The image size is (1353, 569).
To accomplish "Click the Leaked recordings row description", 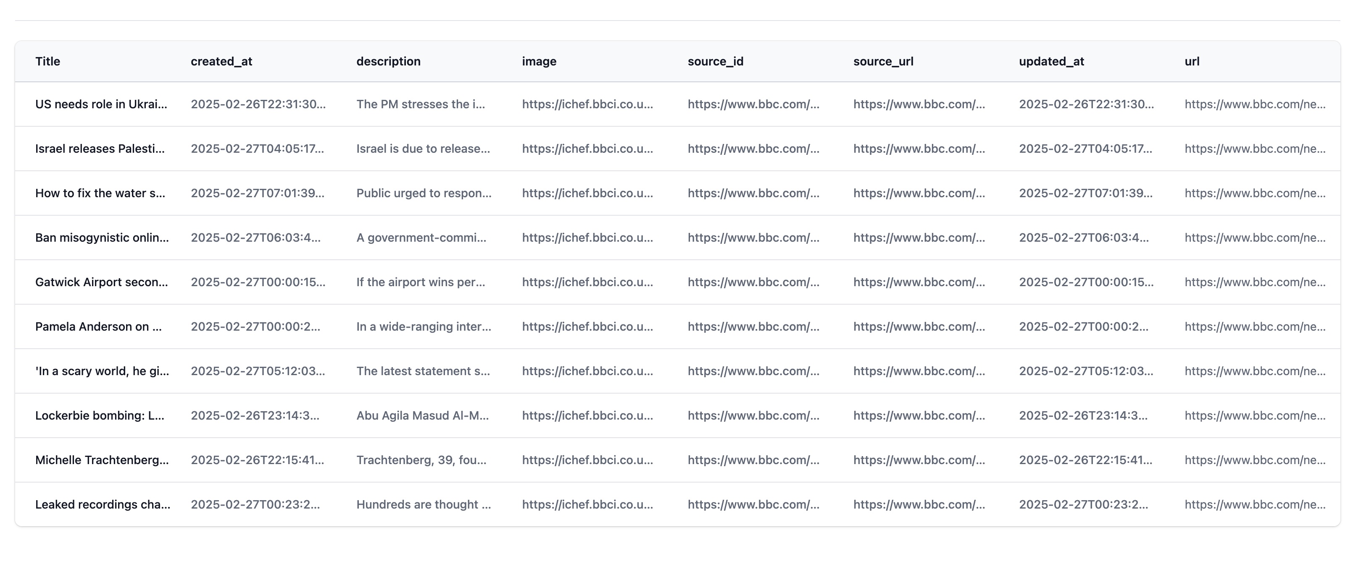I will pyautogui.click(x=424, y=504).
